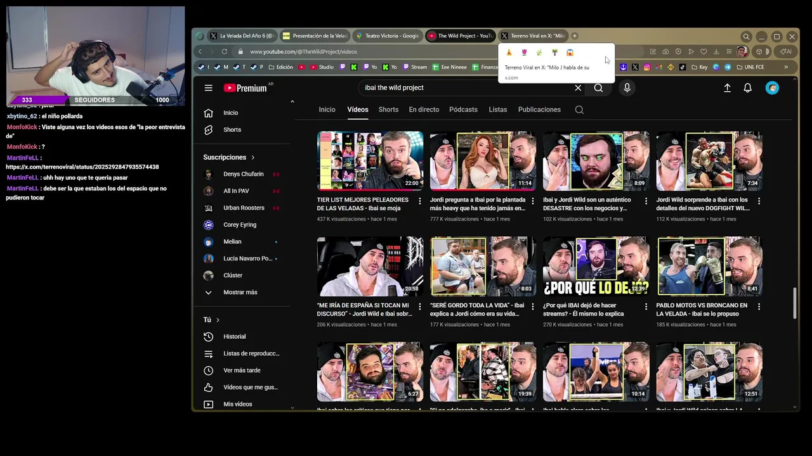Open the Studio bookmark in the bookmarks bar
Image resolution: width=812 pixels, height=456 pixels.
321,67
